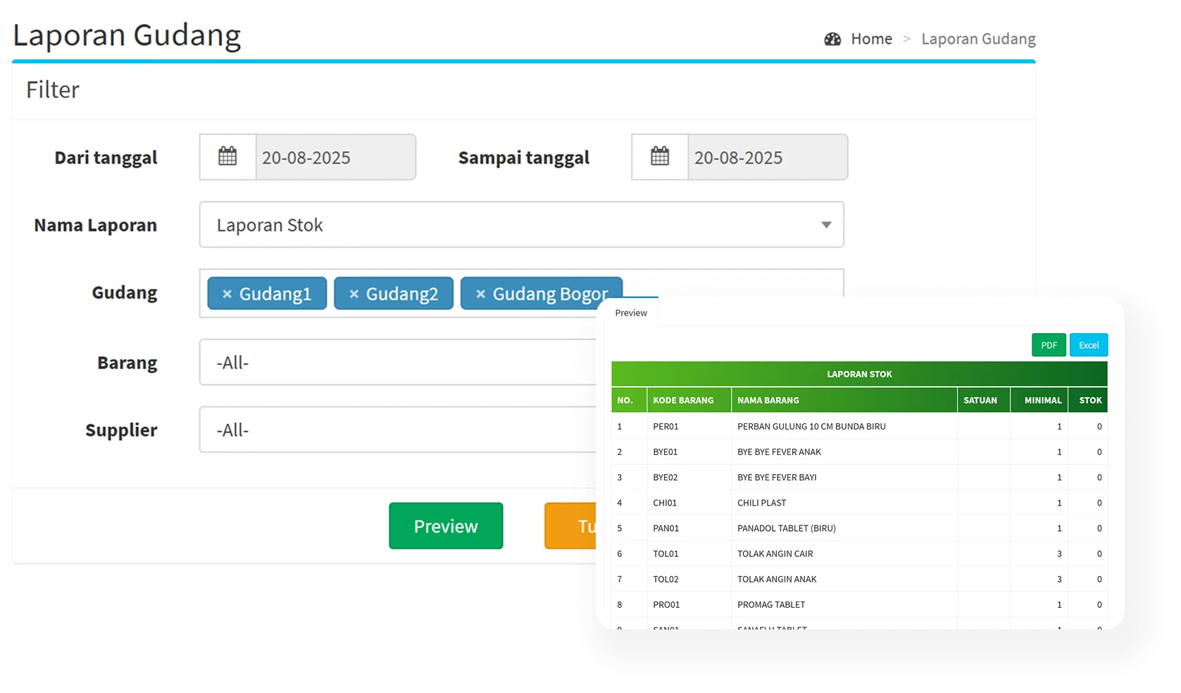1181x693 pixels.
Task: Click the NAMA BARANG column header
Action: (x=768, y=400)
